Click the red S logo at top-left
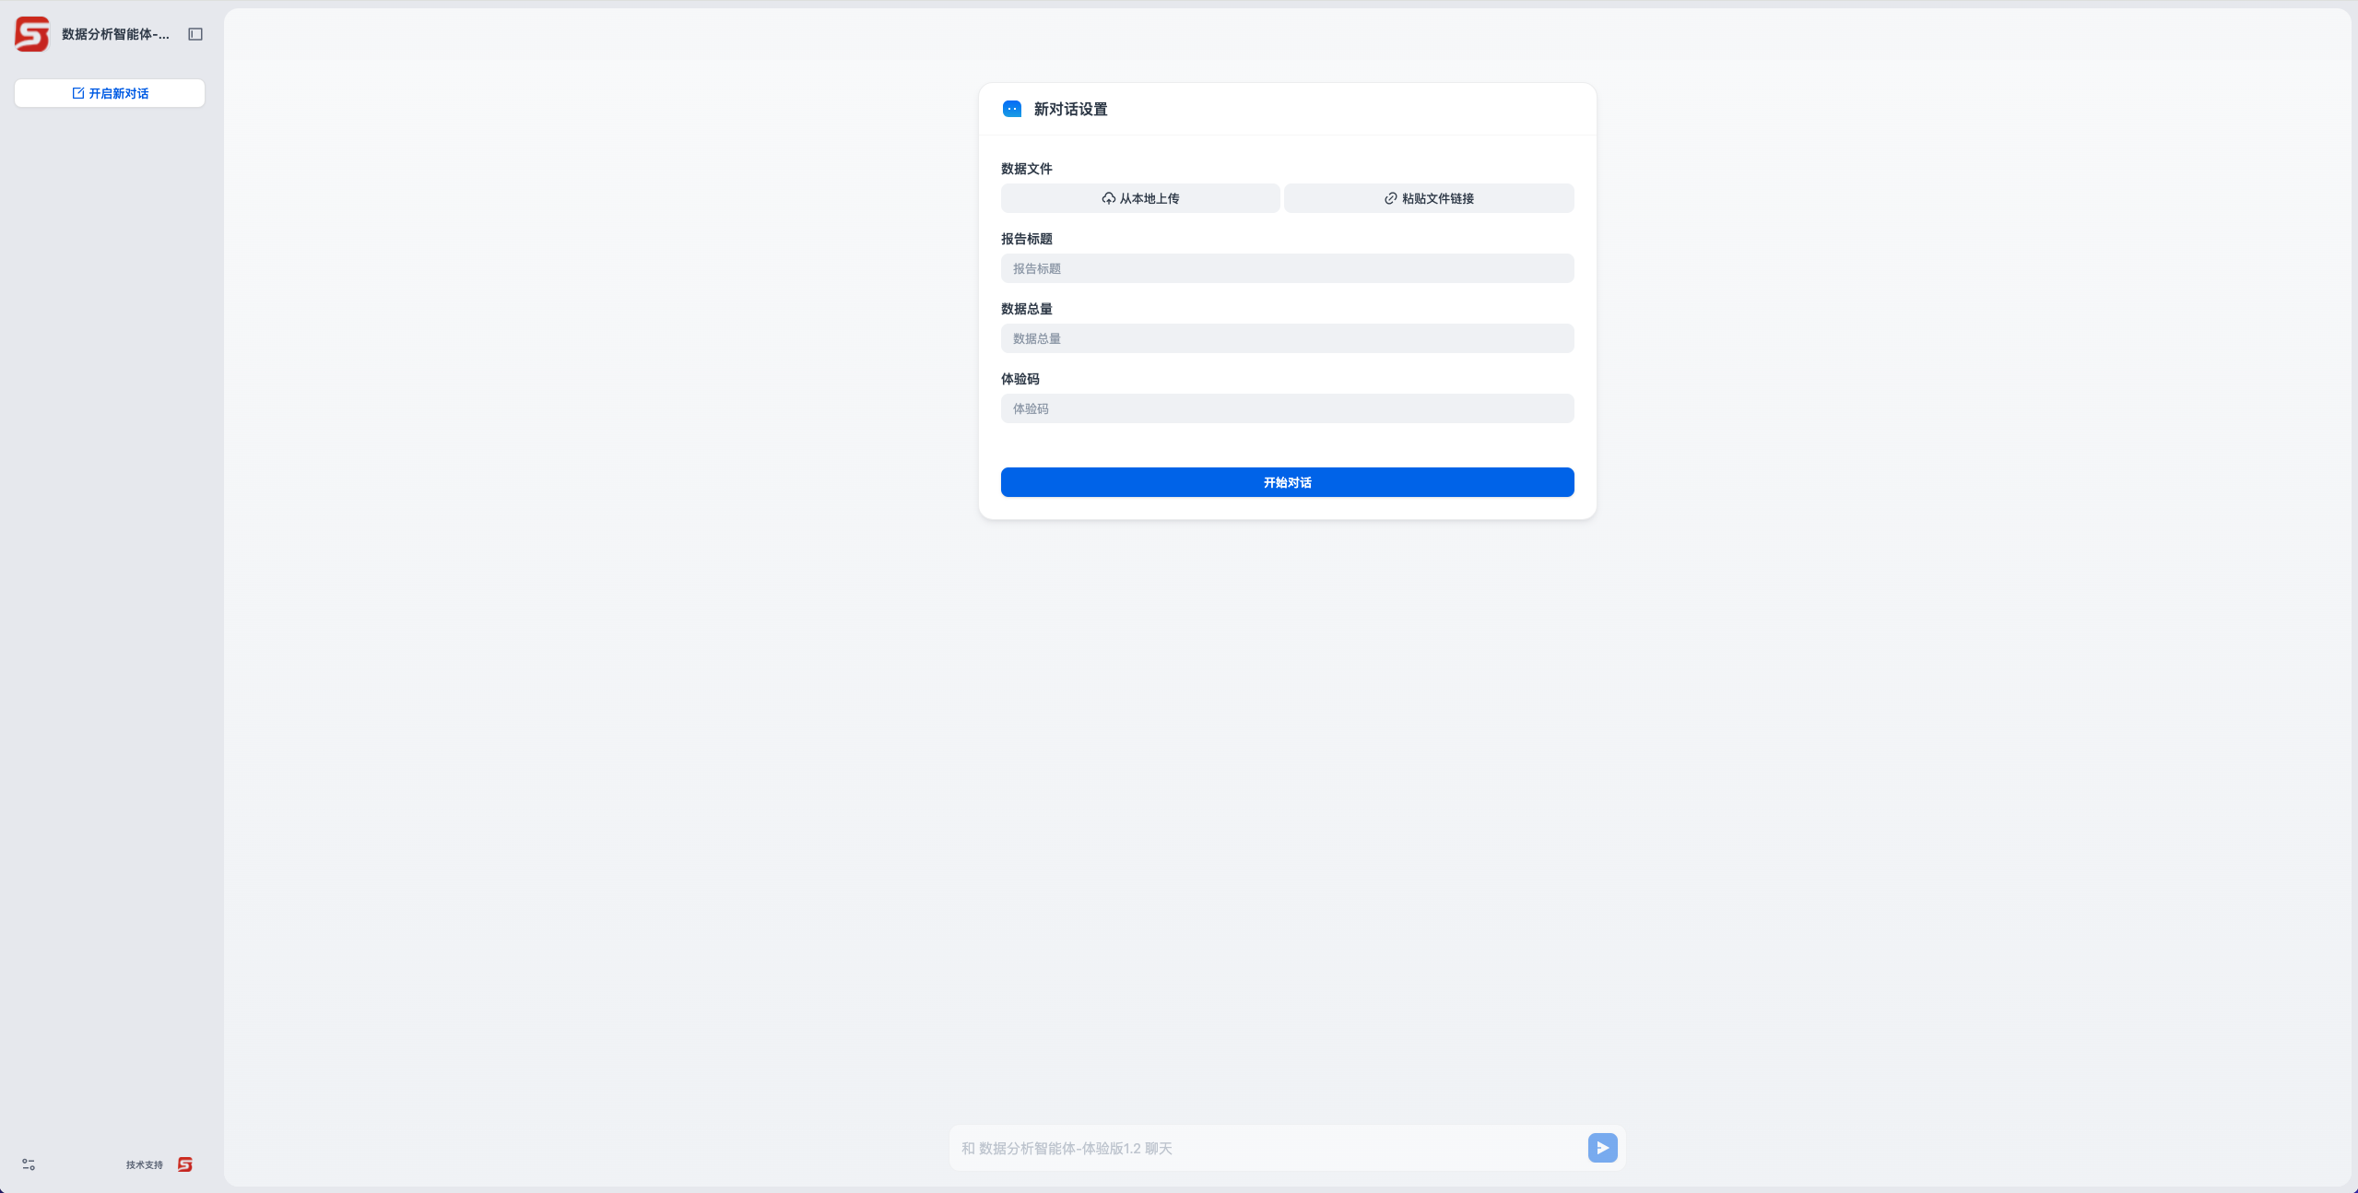This screenshot has height=1193, width=2358. (x=31, y=34)
